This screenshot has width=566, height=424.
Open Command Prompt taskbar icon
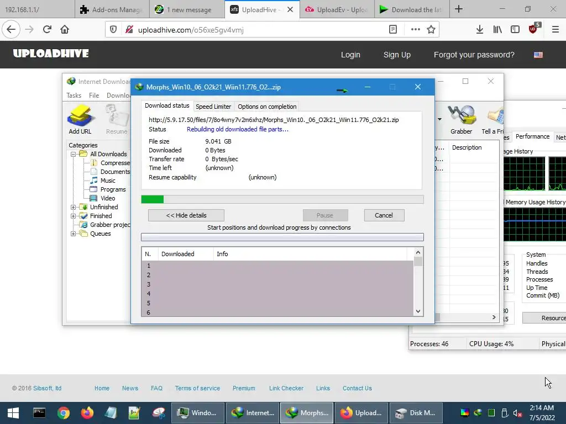(x=39, y=413)
